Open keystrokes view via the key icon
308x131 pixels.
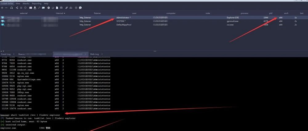(39, 8)
